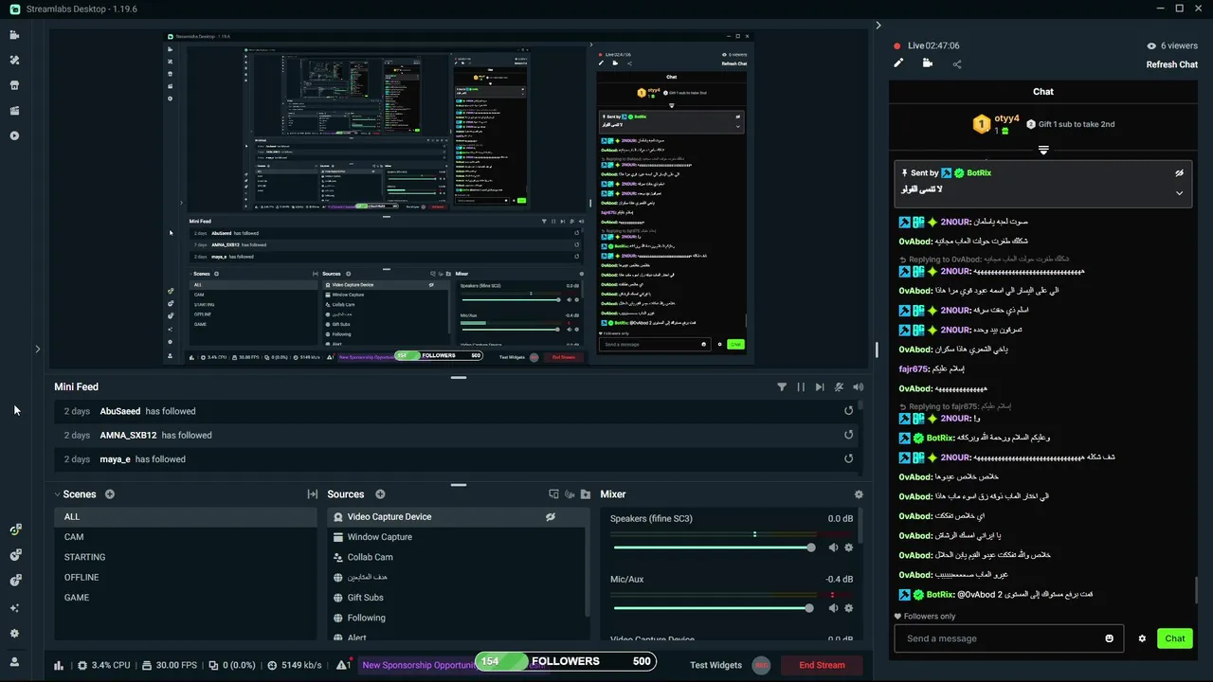Open the Highlighter clapperboard icon in sidebar

point(14,111)
